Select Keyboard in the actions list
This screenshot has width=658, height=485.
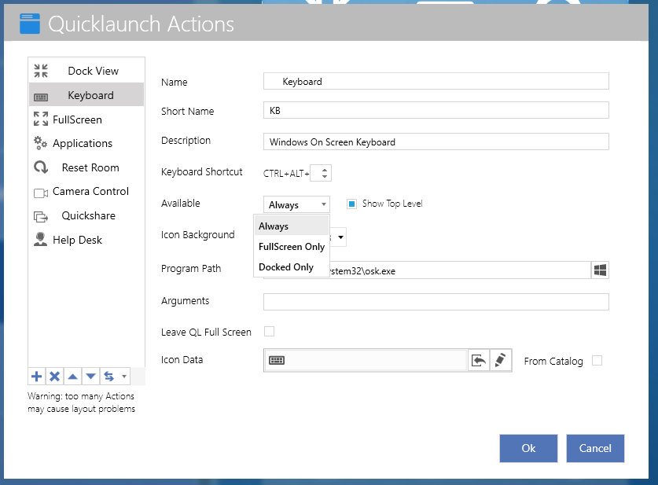tap(86, 95)
